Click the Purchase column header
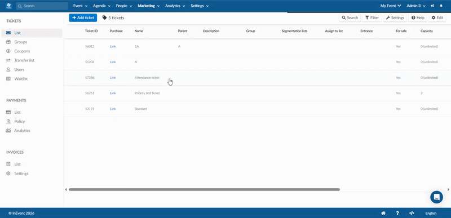This screenshot has width=451, height=218. pyautogui.click(x=116, y=31)
